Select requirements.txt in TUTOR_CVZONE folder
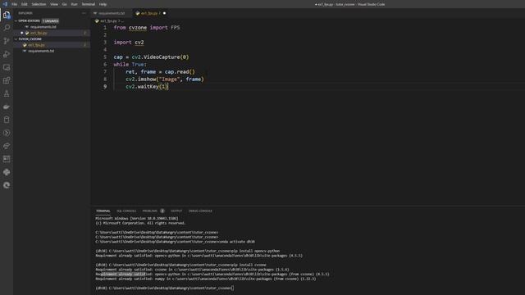This screenshot has width=525, height=295. click(41, 51)
